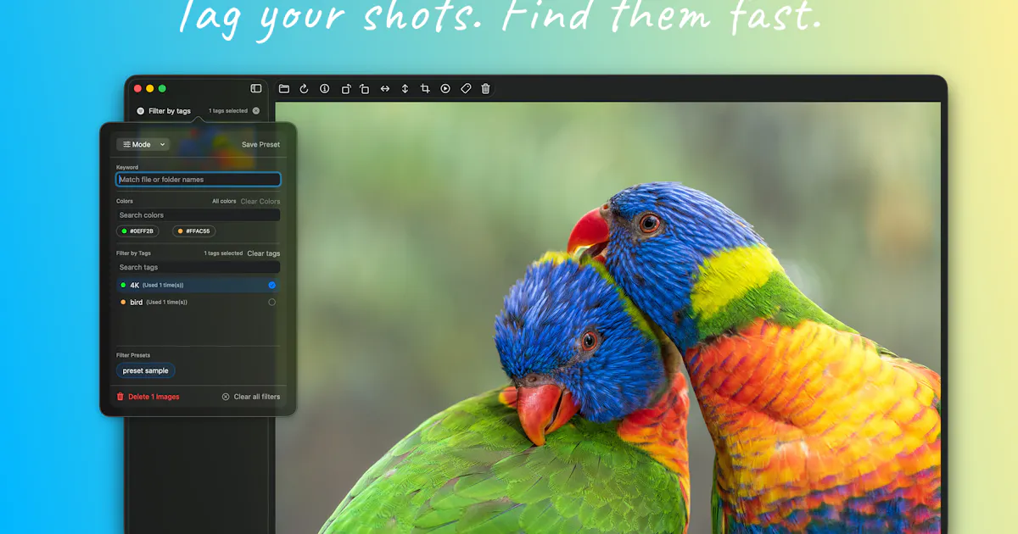
Task: Open the Mode dropdown
Action: 143,144
